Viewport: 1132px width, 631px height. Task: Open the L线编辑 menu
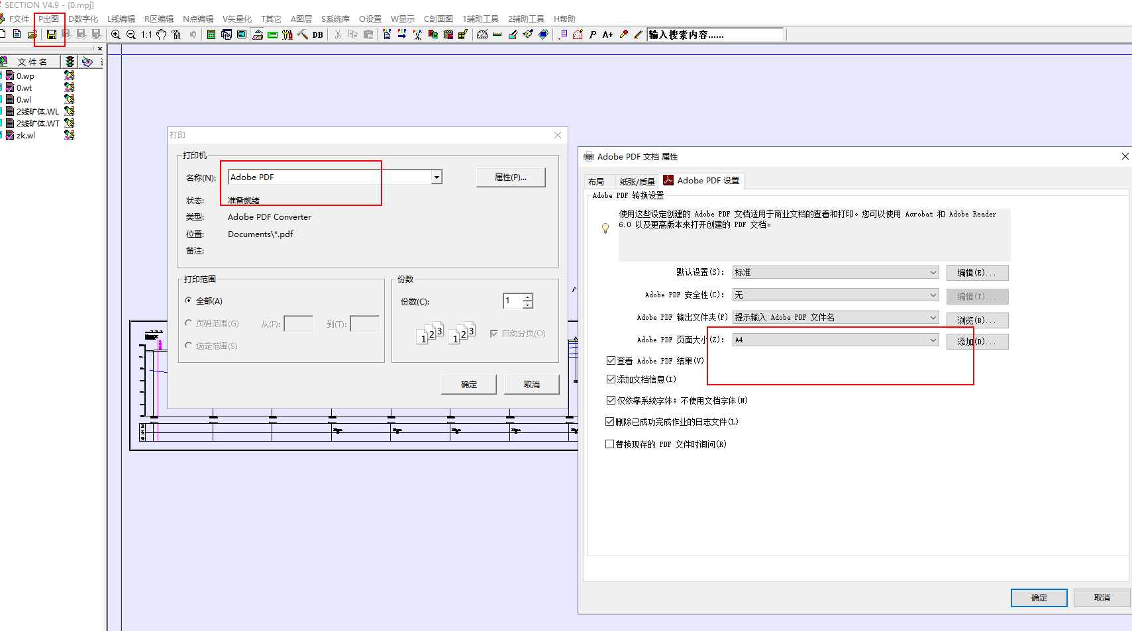121,19
